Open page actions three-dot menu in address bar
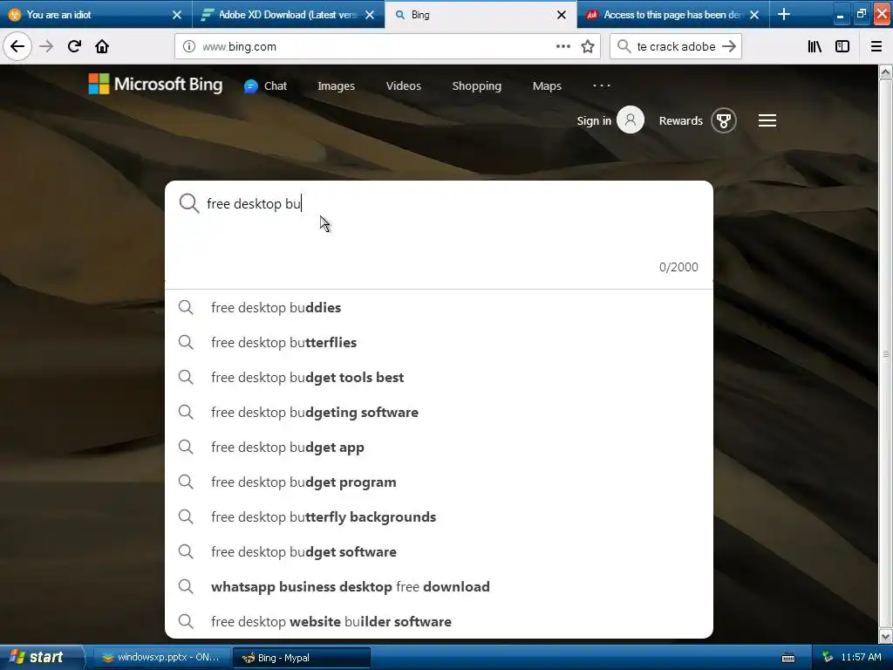 pyautogui.click(x=563, y=46)
